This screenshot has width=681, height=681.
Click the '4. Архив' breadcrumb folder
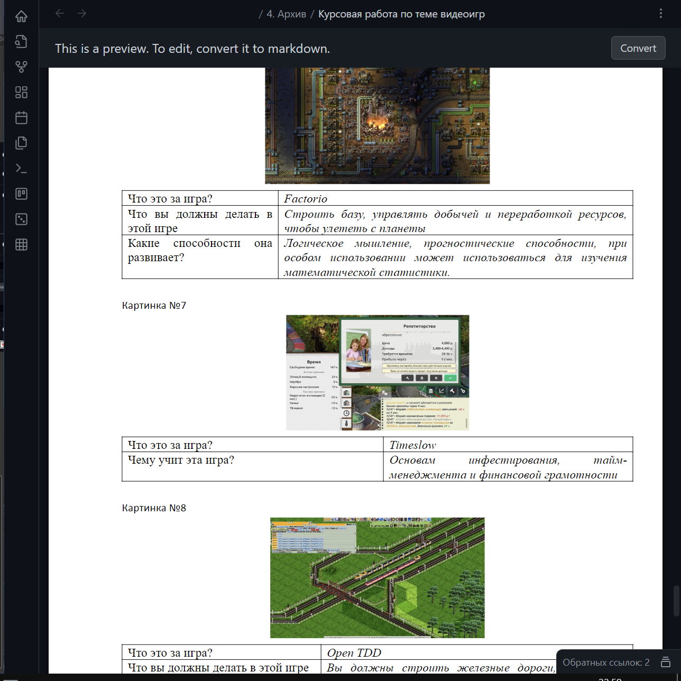(x=286, y=14)
